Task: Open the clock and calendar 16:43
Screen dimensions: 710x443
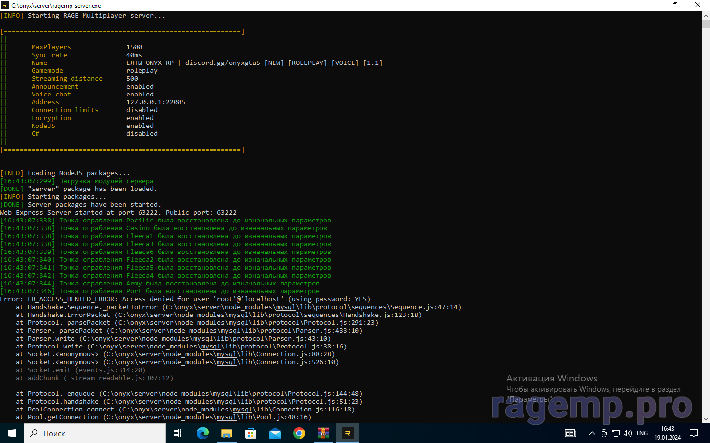Action: (x=668, y=433)
